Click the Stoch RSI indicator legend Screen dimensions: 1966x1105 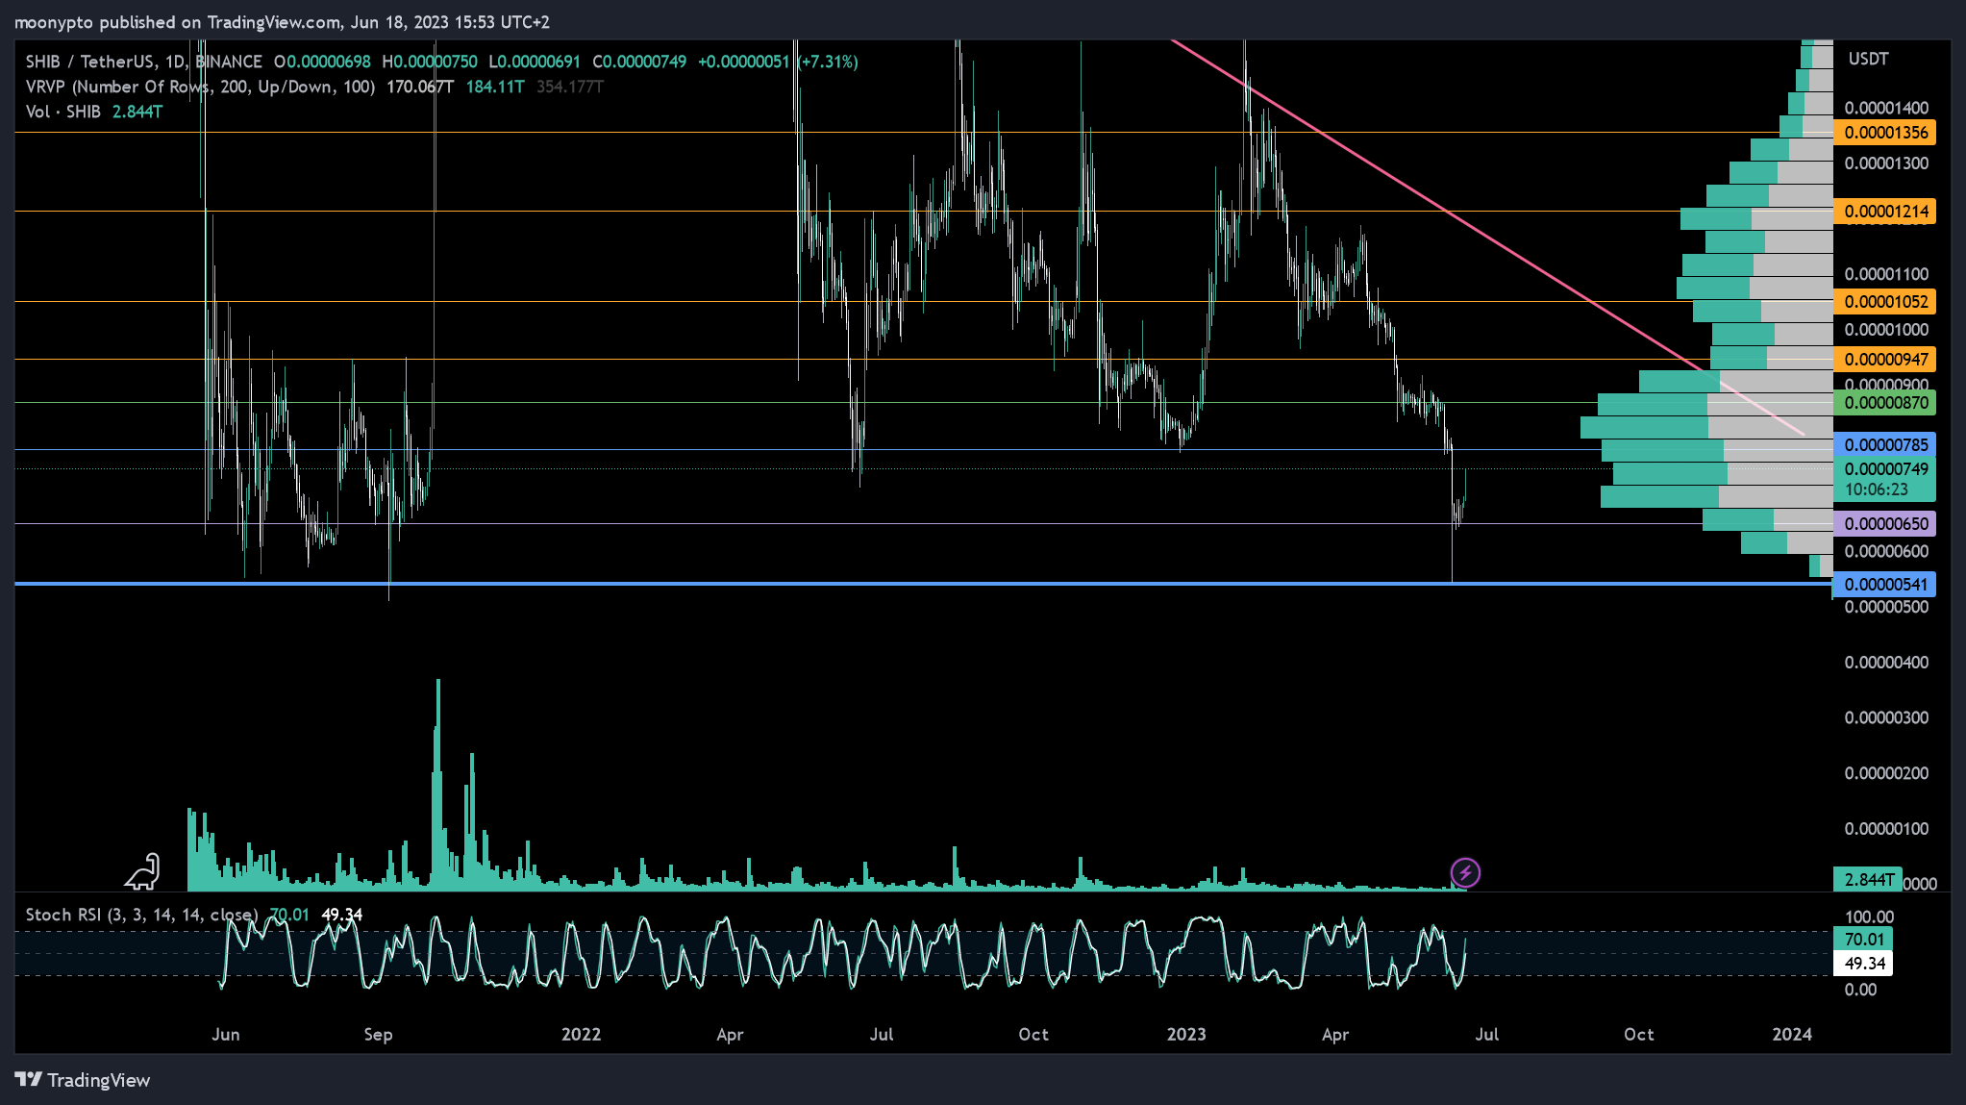[141, 915]
